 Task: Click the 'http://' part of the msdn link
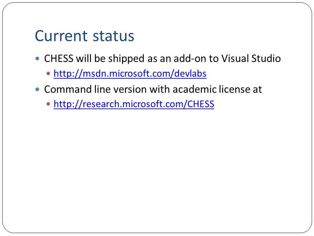click(68, 73)
